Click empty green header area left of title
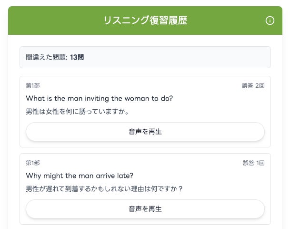290x229 pixels. coord(52,21)
